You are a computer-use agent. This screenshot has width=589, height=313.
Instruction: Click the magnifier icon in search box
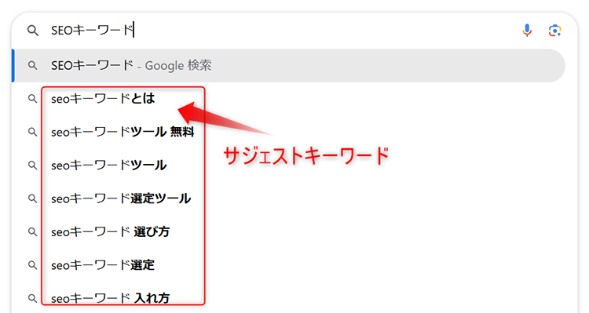click(x=33, y=31)
